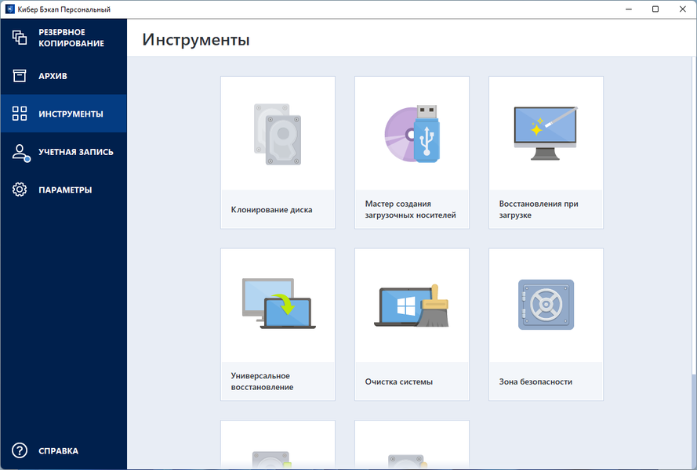Click the universal restore computers icon
Image resolution: width=697 pixels, height=470 pixels.
tap(278, 303)
